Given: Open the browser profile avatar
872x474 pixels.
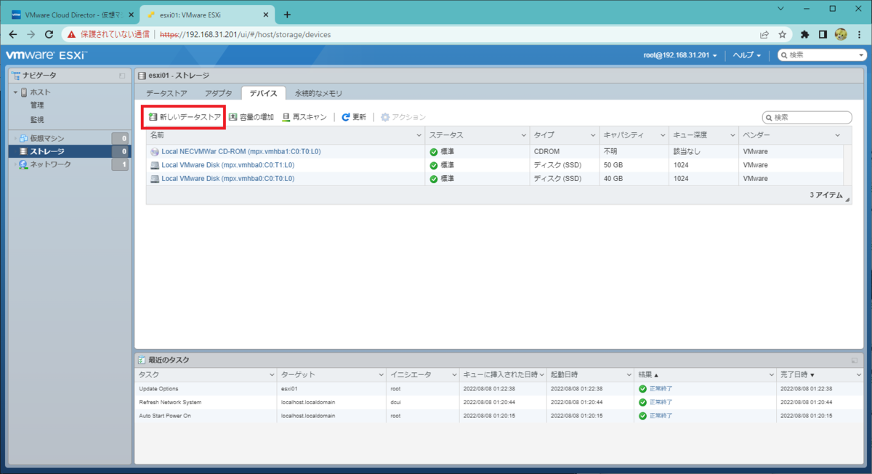Looking at the screenshot, I should pos(841,33).
